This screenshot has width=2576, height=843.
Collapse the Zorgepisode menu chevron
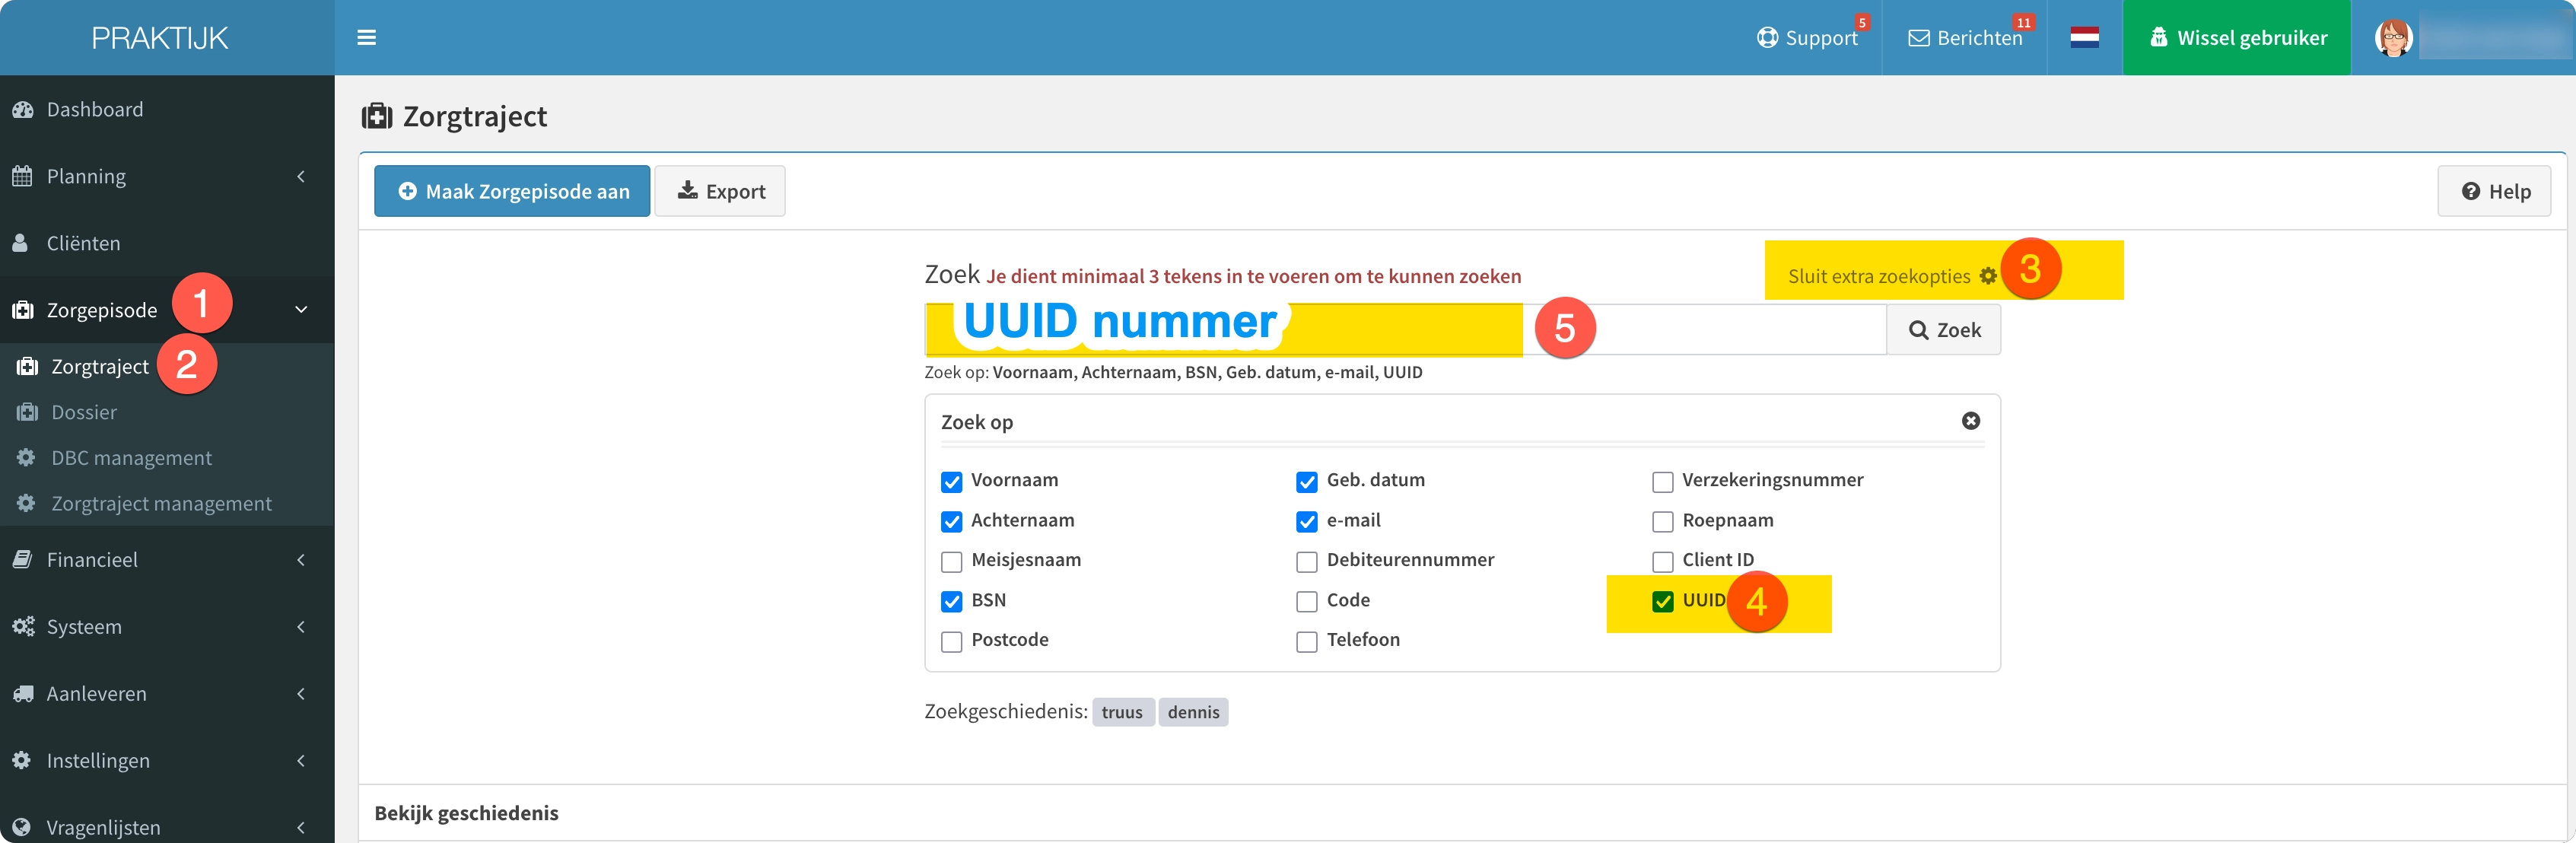(x=301, y=310)
